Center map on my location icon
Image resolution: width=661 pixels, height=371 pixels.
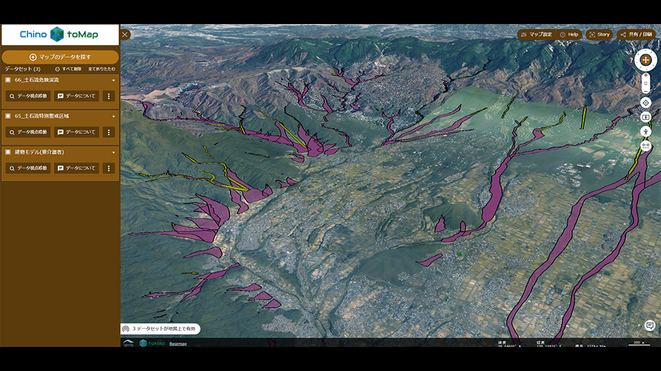pyautogui.click(x=646, y=102)
